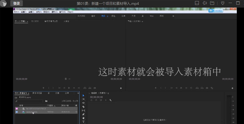This screenshot has height=124, width=244.
Task: Open Timeline panel menu icon
Action: click(108, 93)
